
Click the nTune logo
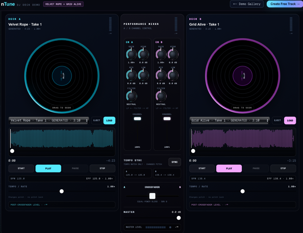(x=8, y=4)
